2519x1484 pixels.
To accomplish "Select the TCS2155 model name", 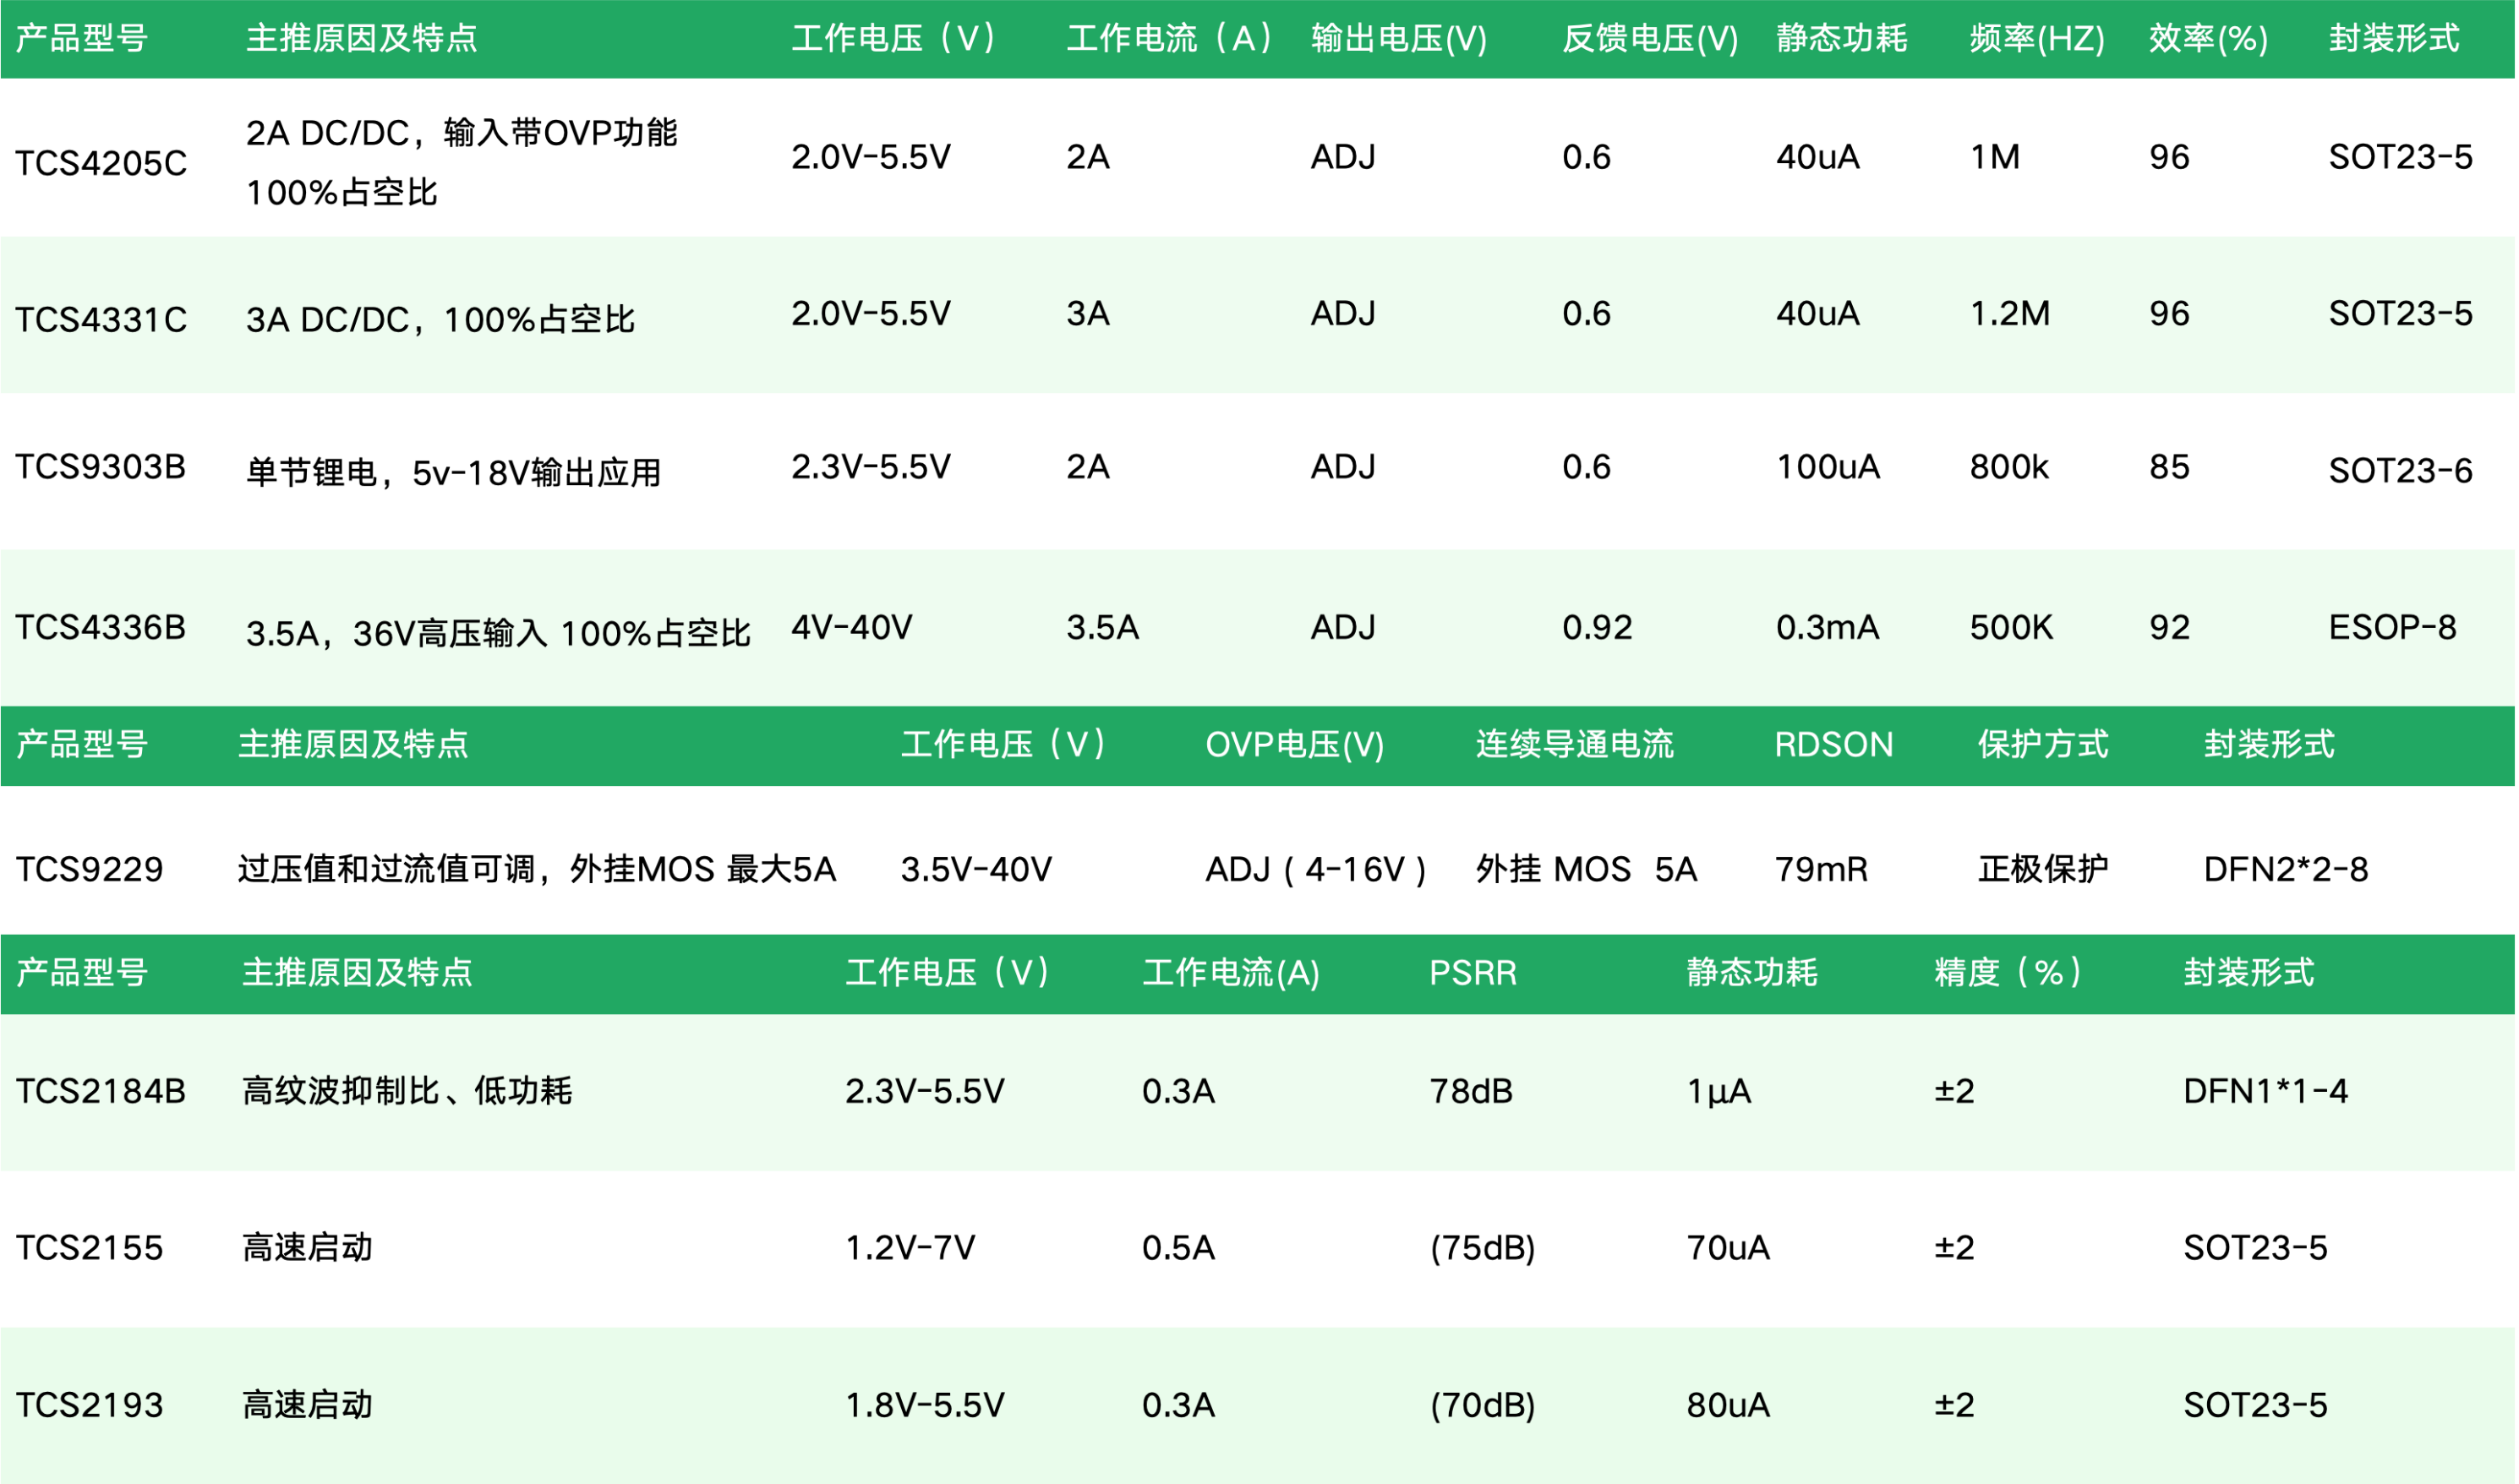I will pos(89,1249).
